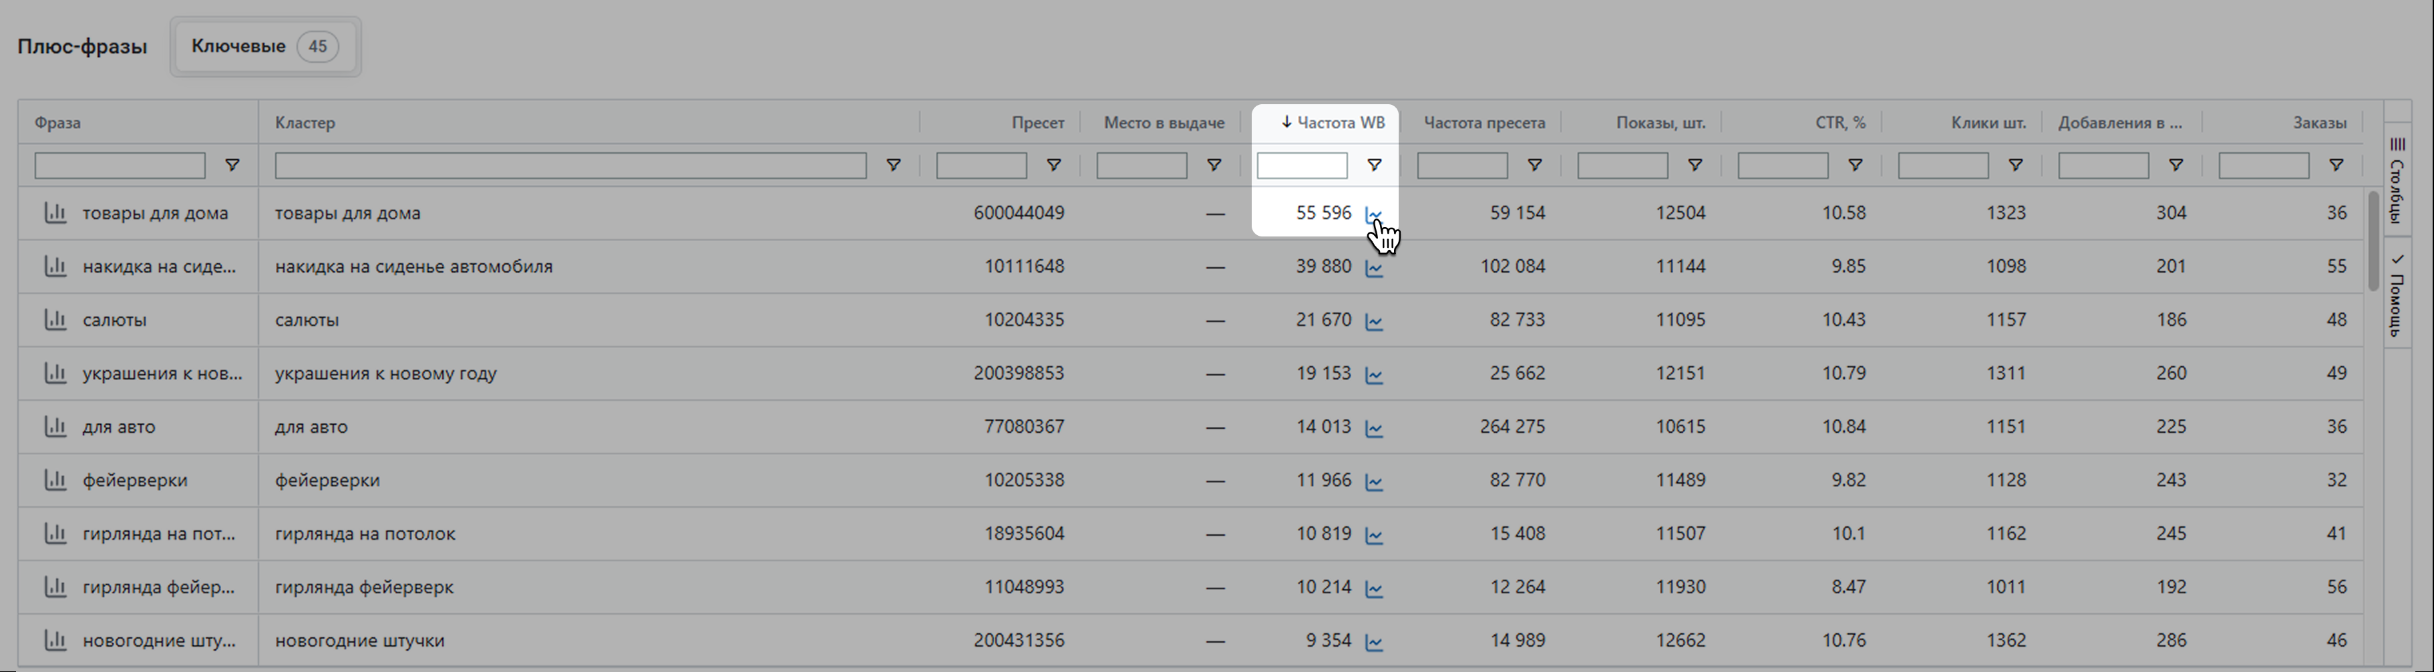Sort by Частота WB column header
Image resolution: width=2434 pixels, height=672 pixels.
click(x=1333, y=123)
